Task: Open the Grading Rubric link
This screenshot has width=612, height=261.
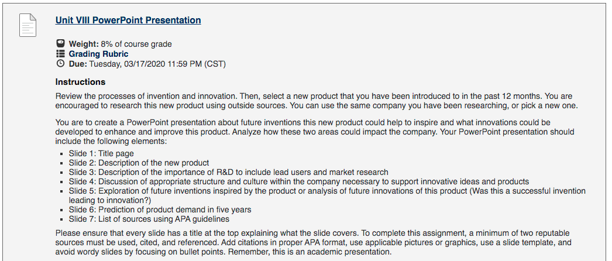Action: tap(98, 54)
